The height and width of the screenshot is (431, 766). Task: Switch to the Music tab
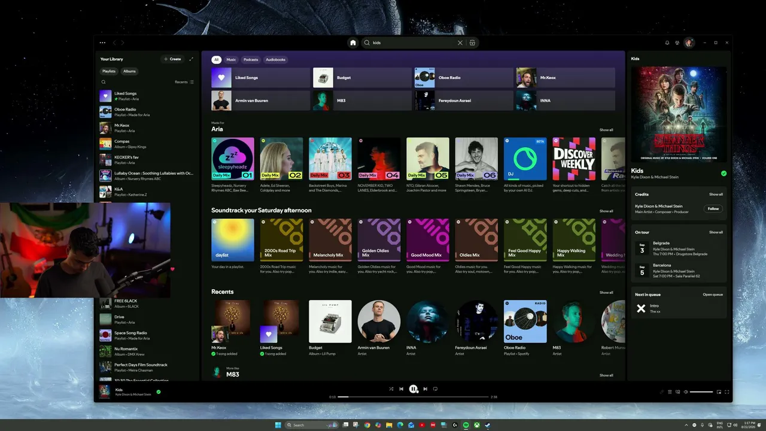coord(231,60)
